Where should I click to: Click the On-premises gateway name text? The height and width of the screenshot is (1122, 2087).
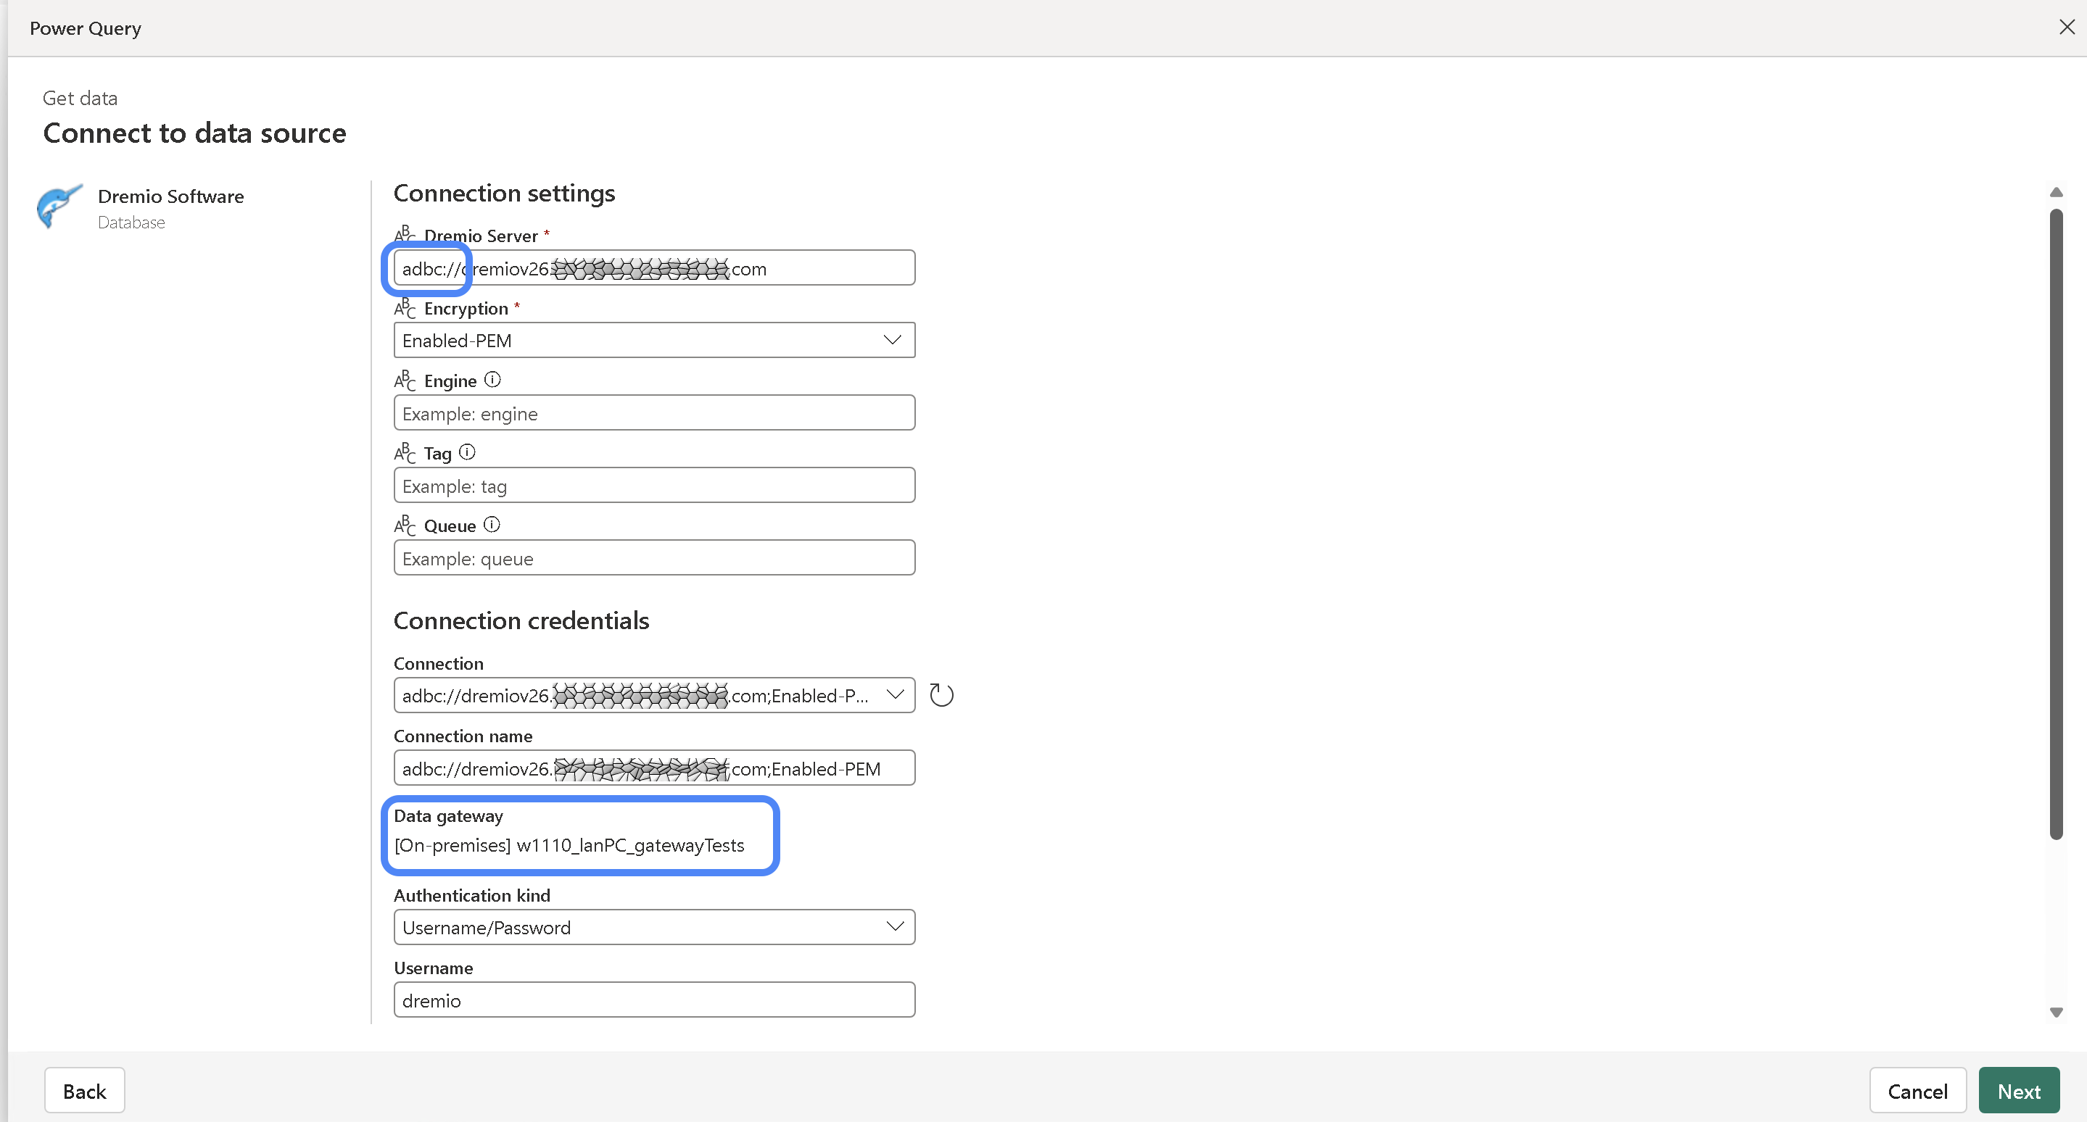tap(569, 845)
